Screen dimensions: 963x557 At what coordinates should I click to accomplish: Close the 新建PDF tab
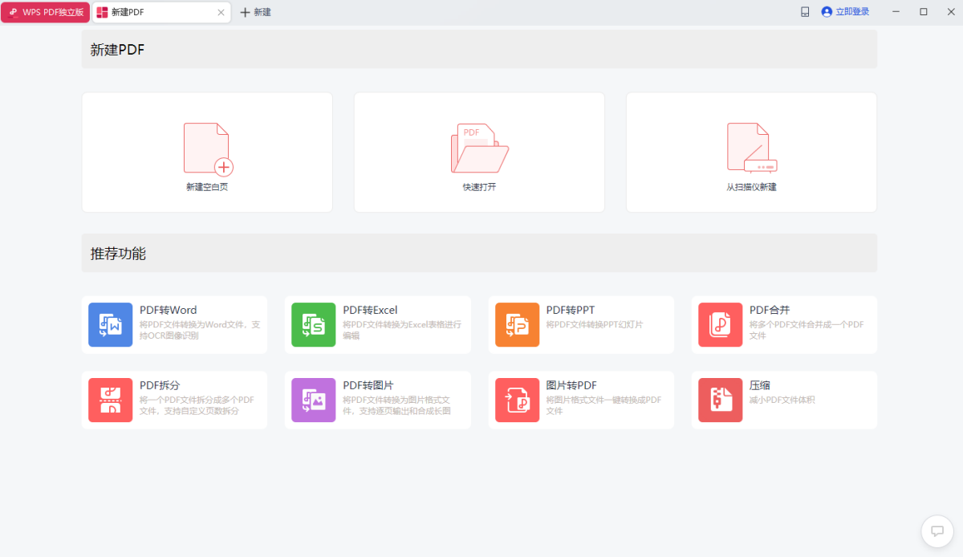[x=221, y=12]
